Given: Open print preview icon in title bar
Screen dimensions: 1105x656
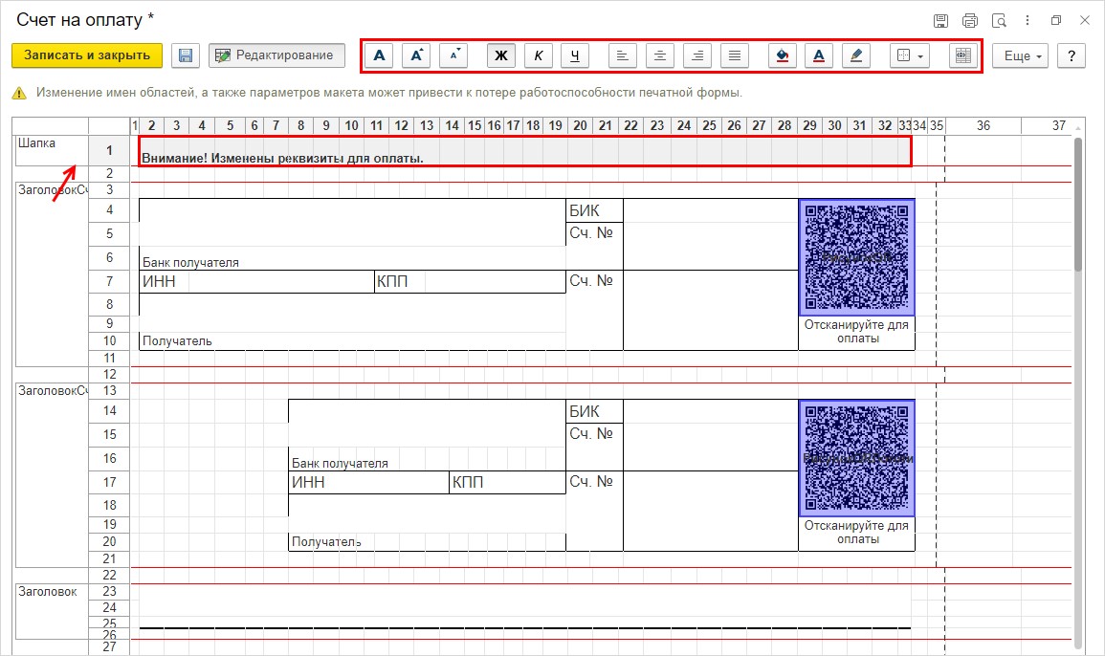Looking at the screenshot, I should pyautogui.click(x=999, y=20).
